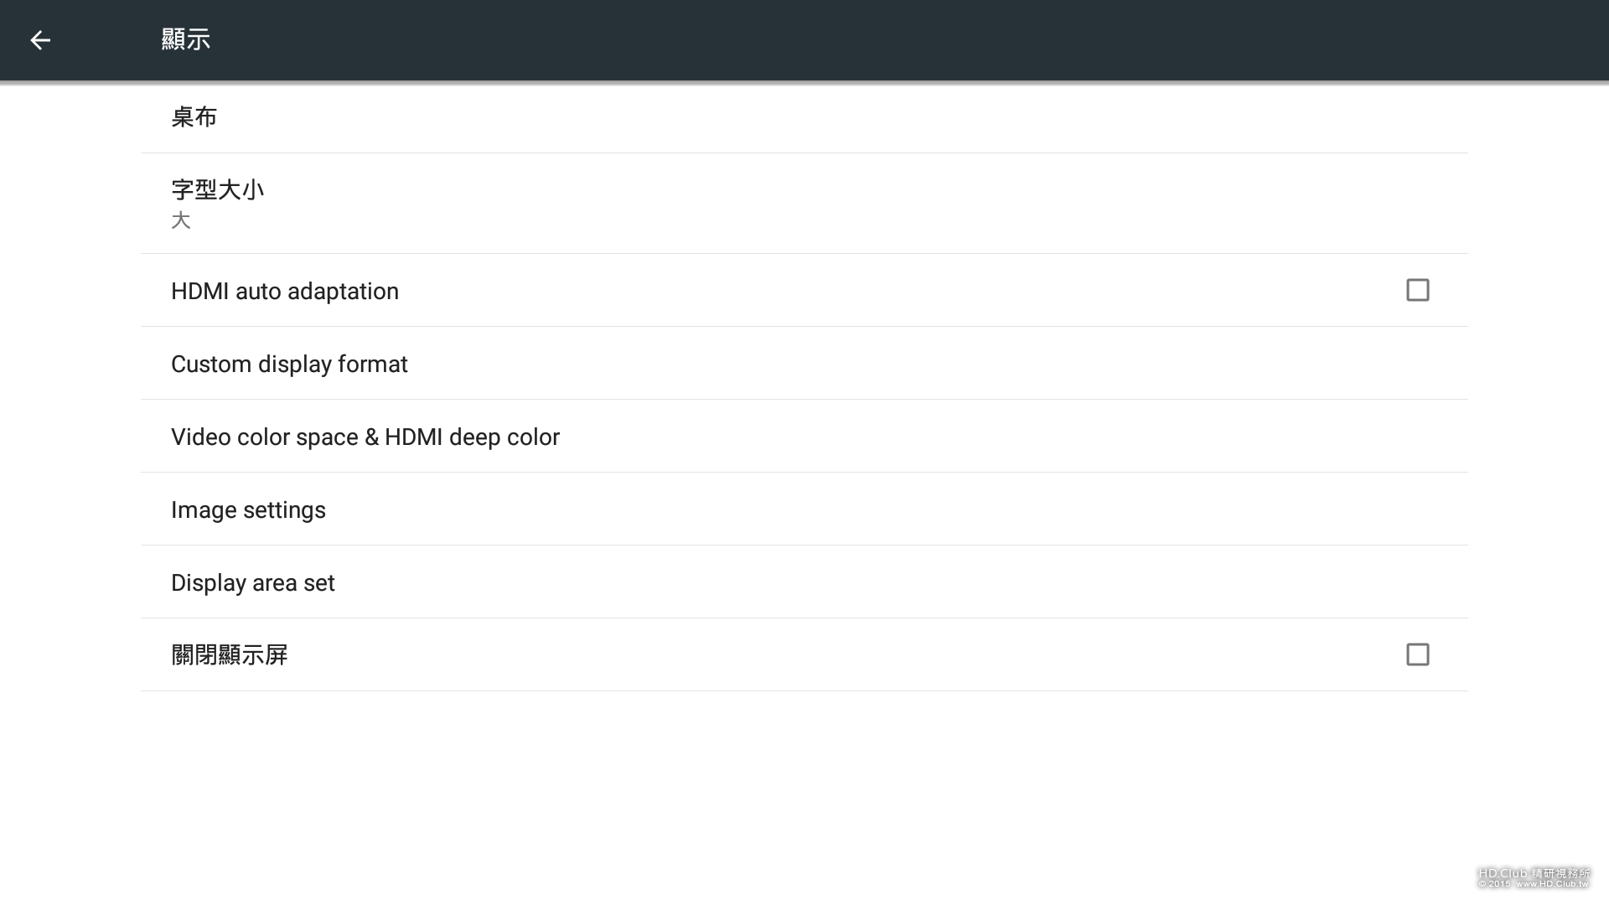Click the HDMI auto adaptation label text
This screenshot has width=1609, height=905.
point(285,292)
